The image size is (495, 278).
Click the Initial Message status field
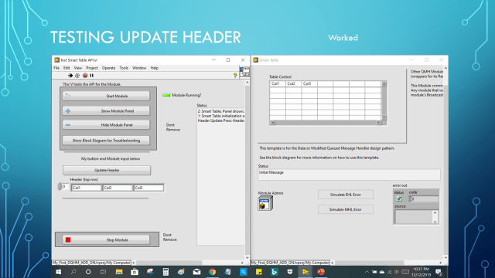click(x=349, y=175)
